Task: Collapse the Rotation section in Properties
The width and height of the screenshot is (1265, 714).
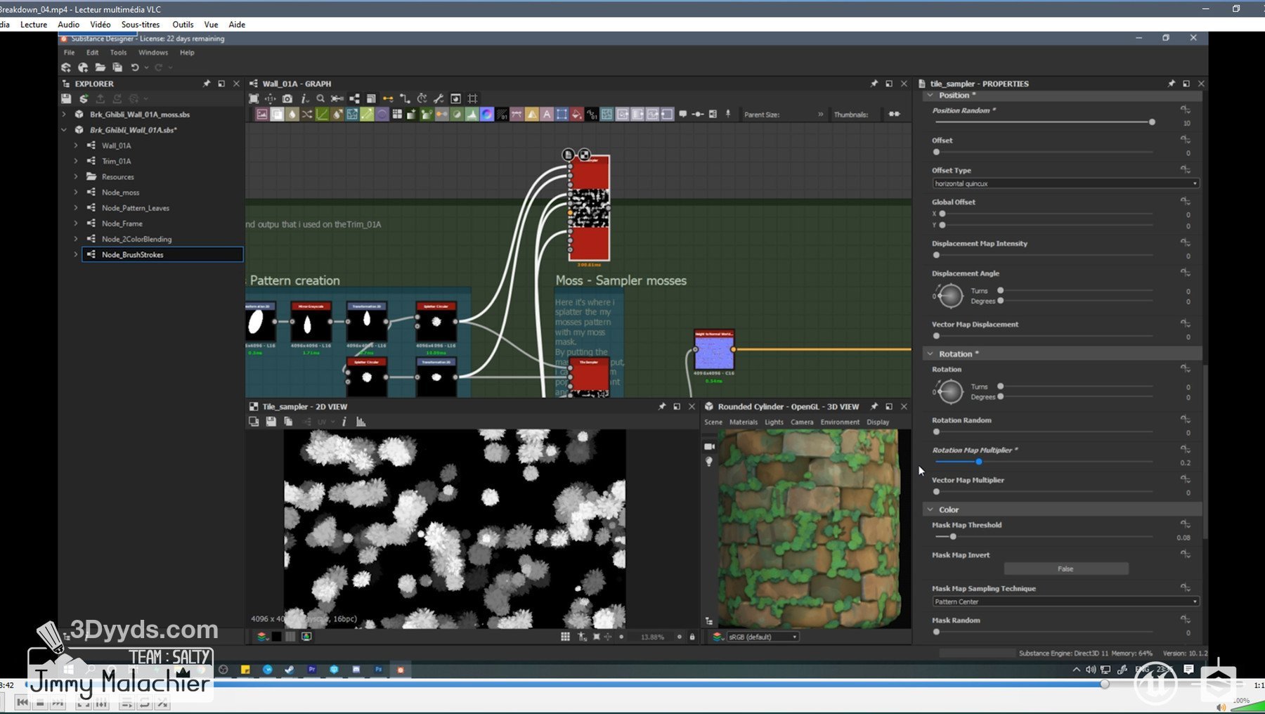Action: pyautogui.click(x=930, y=353)
